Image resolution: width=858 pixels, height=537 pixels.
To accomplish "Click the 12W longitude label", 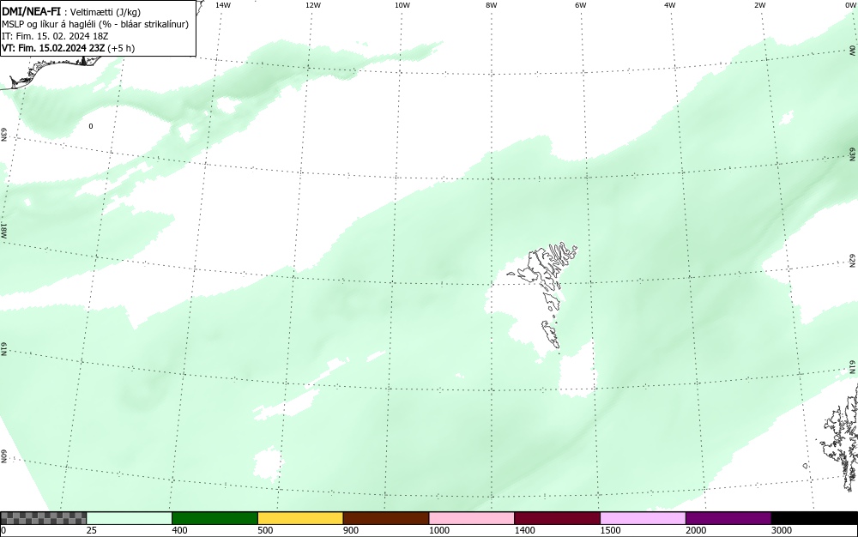I will pos(312,5).
